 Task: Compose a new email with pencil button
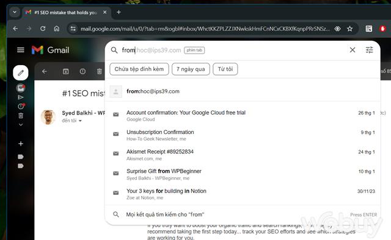(x=21, y=72)
